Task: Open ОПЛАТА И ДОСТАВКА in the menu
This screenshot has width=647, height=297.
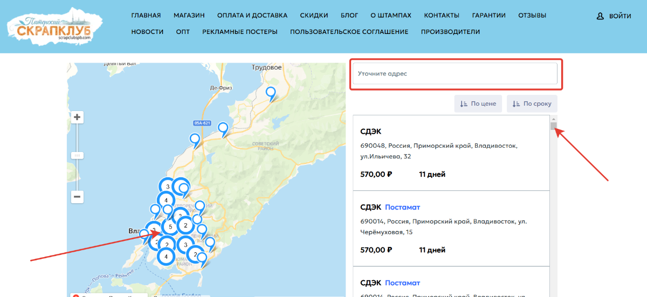Action: click(x=252, y=16)
